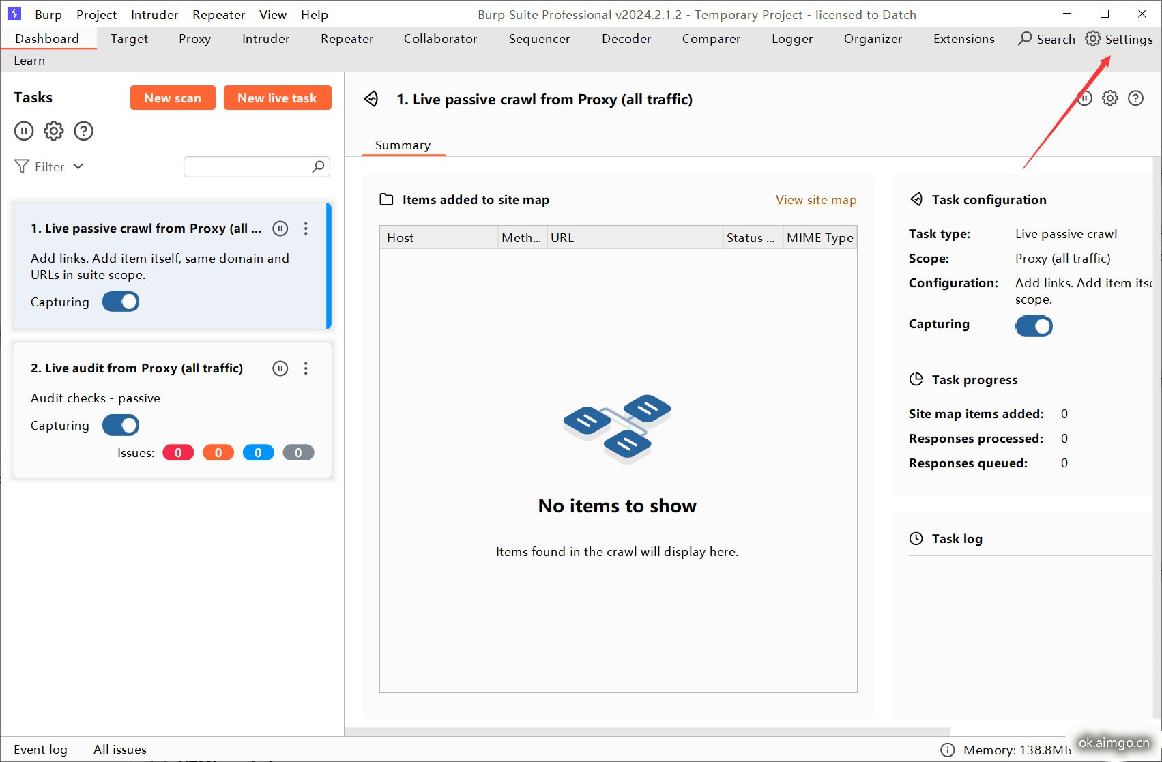
Task: Open the Extensions tab
Action: [x=963, y=39]
